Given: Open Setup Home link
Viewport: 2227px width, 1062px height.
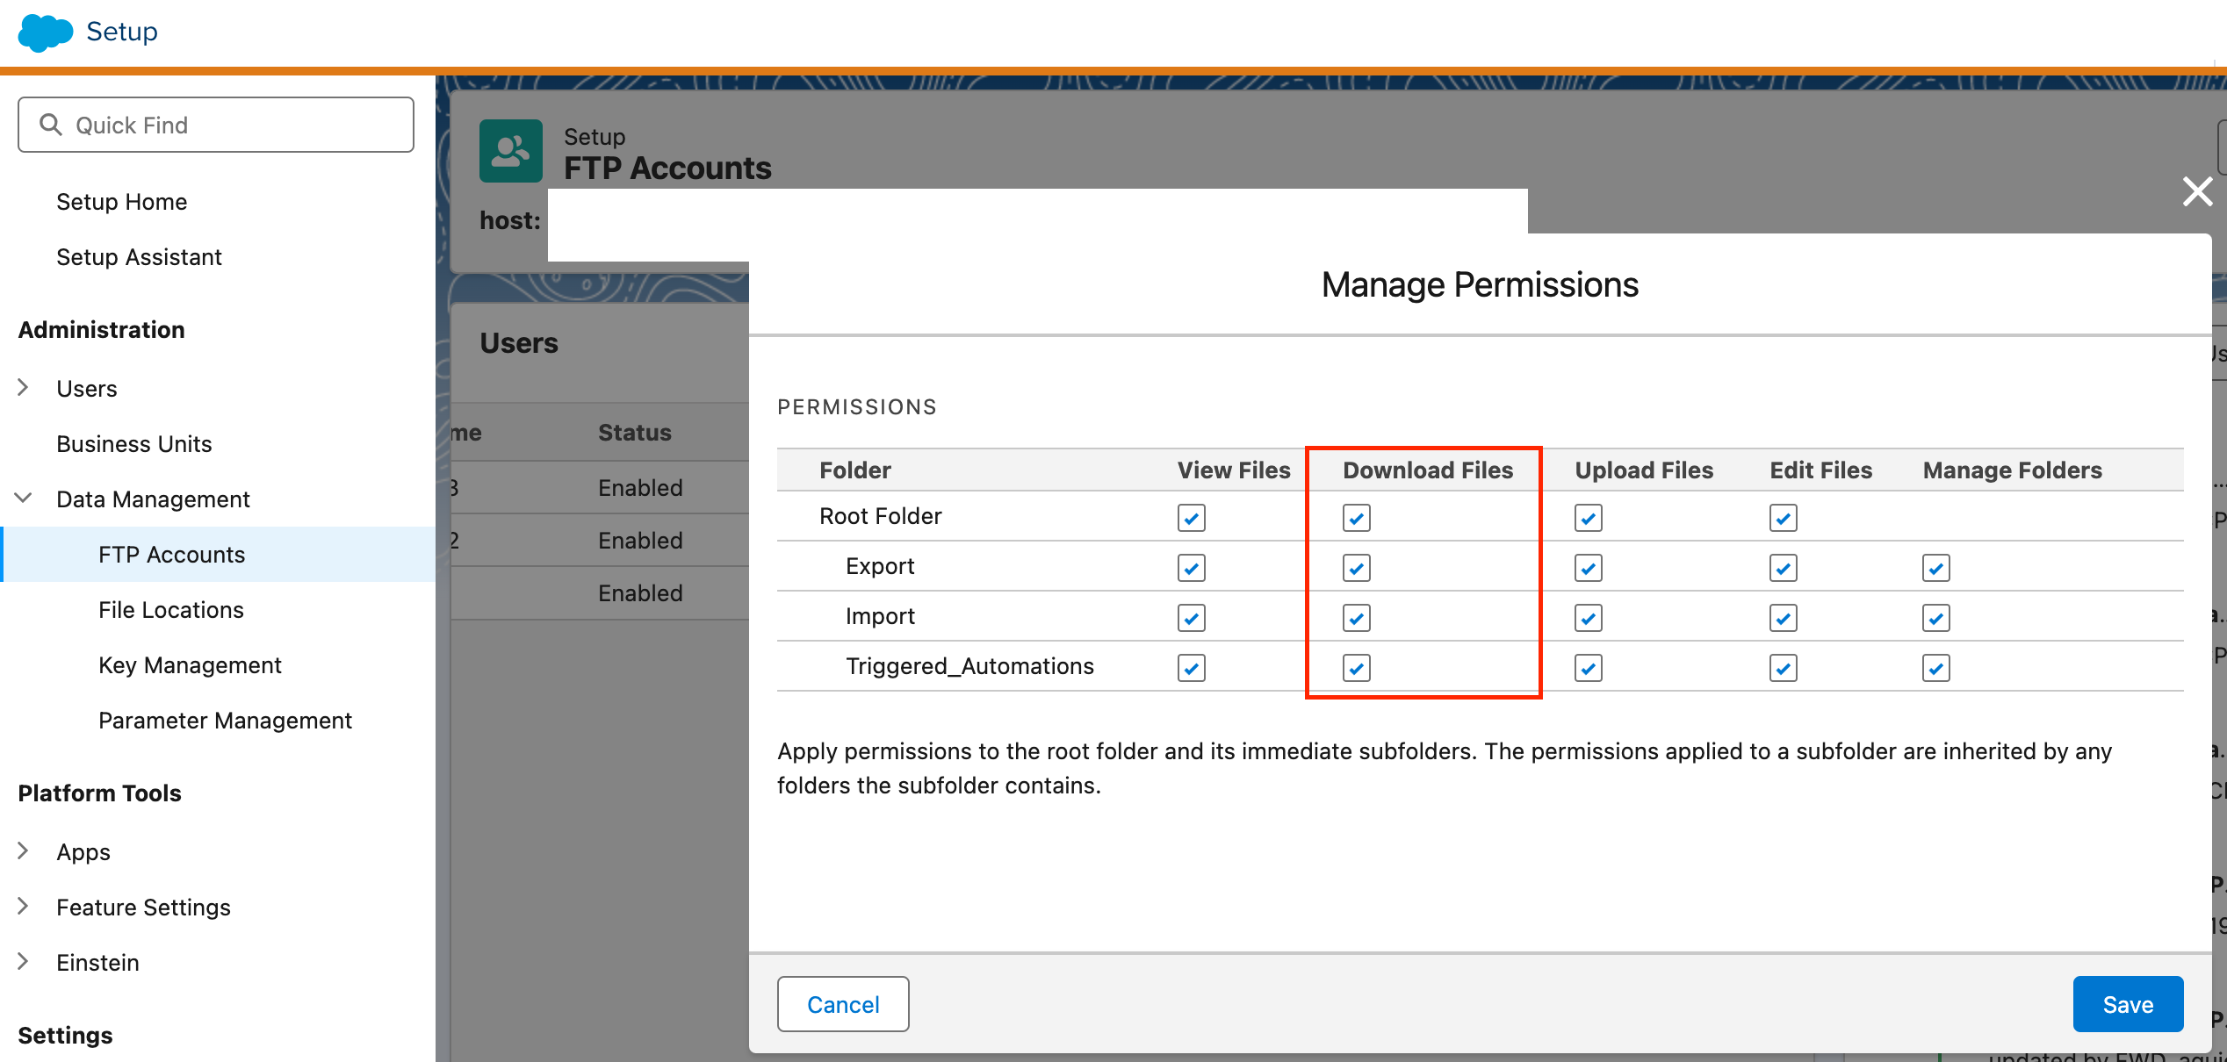Looking at the screenshot, I should pyautogui.click(x=121, y=202).
